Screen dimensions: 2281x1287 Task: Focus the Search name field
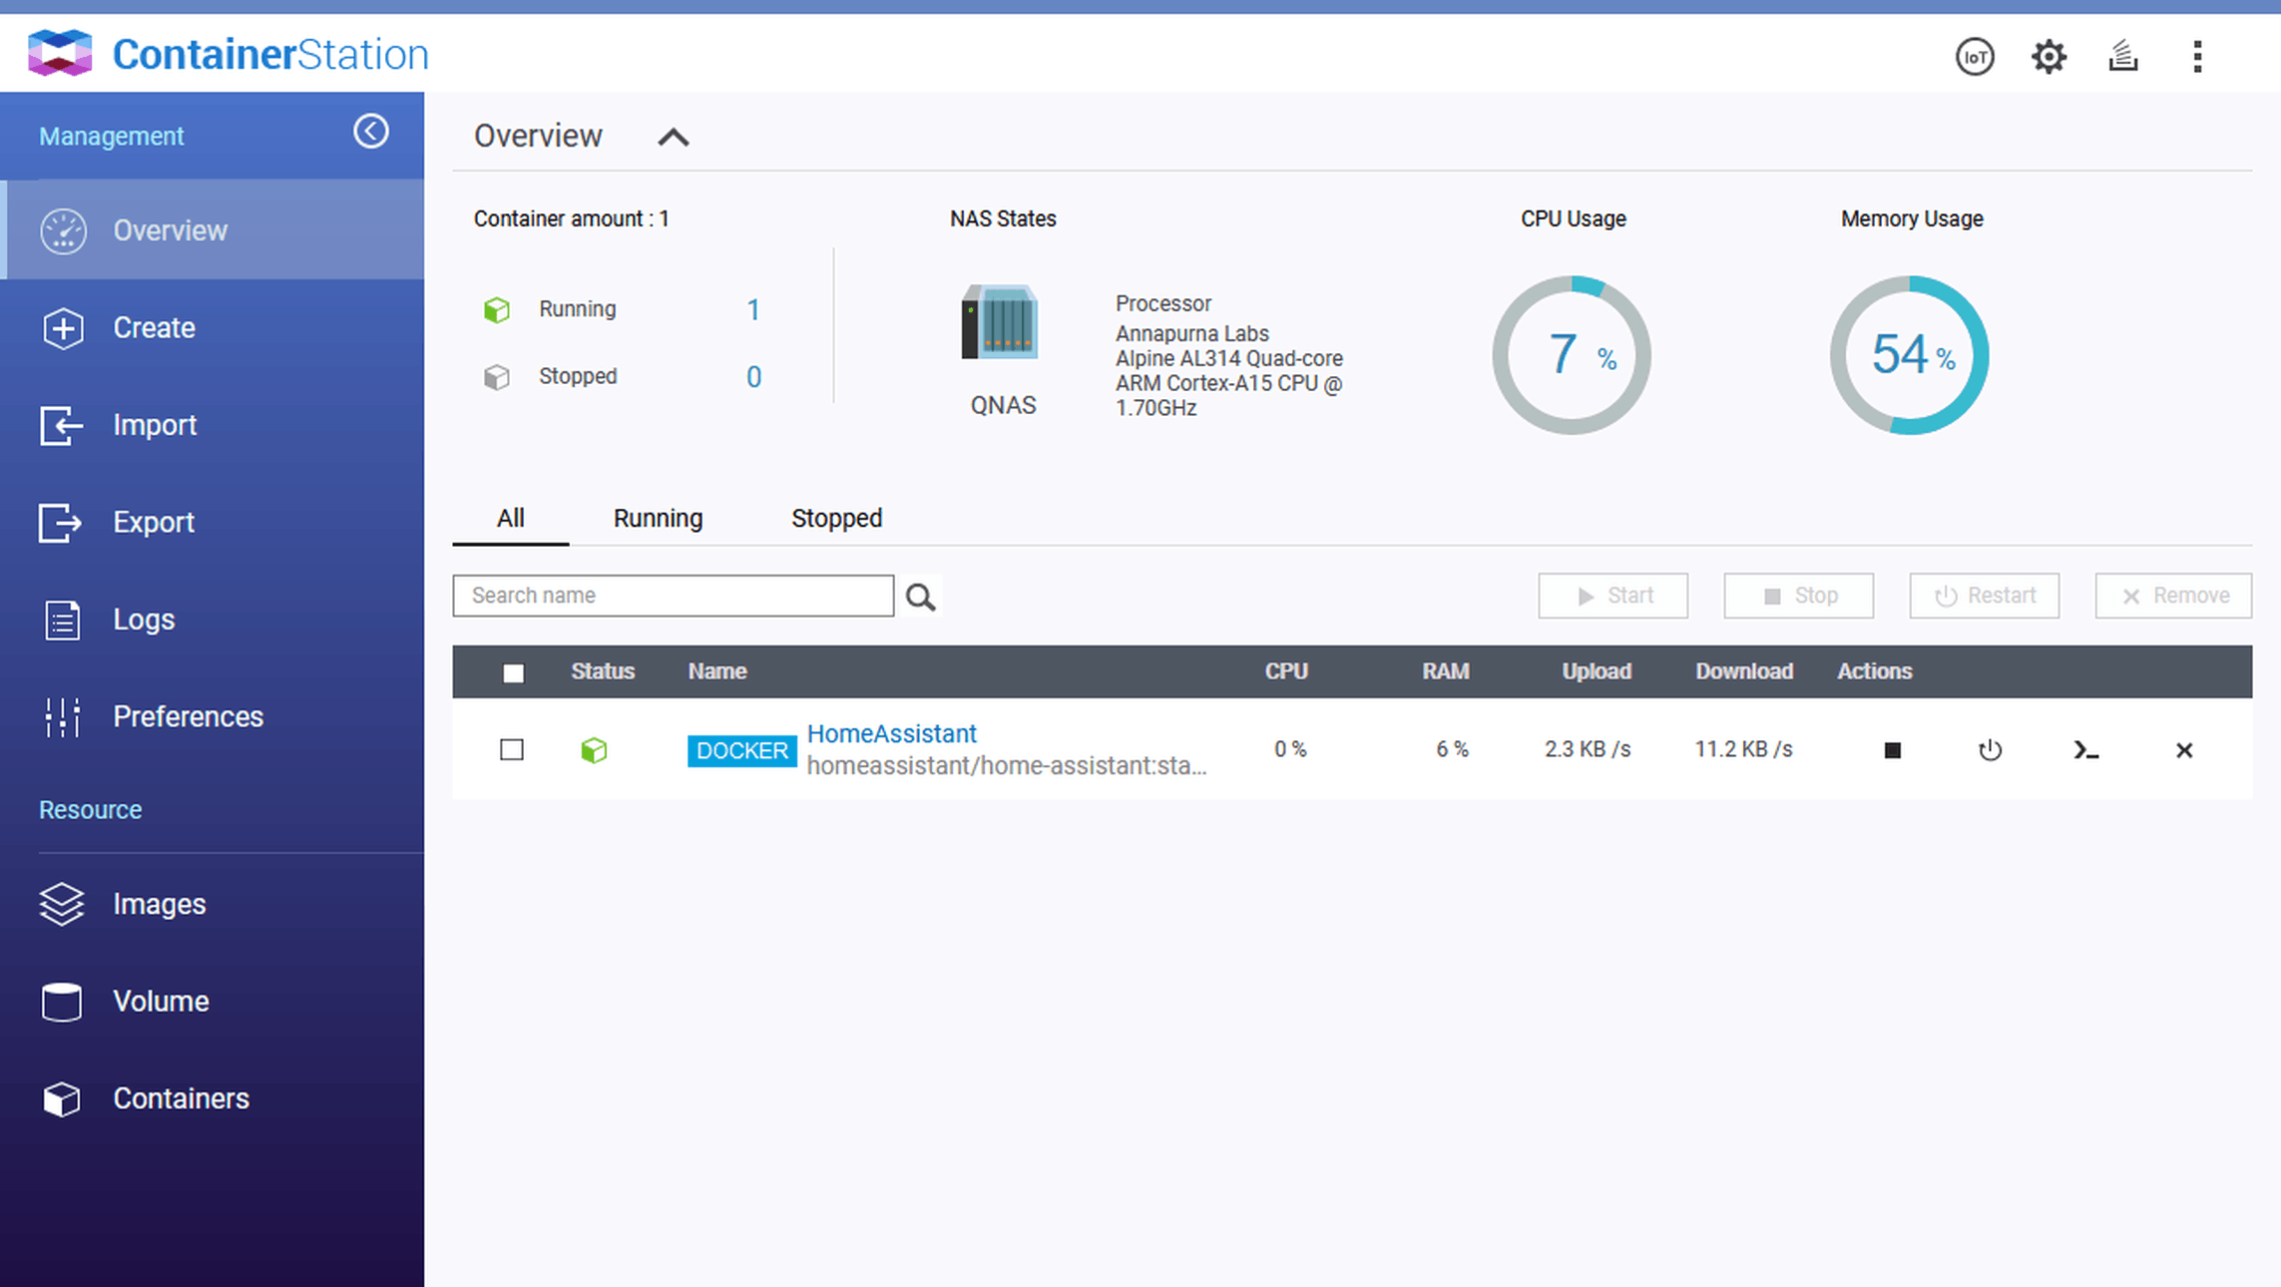674,596
